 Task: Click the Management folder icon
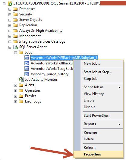pyautogui.click(x=15, y=36)
